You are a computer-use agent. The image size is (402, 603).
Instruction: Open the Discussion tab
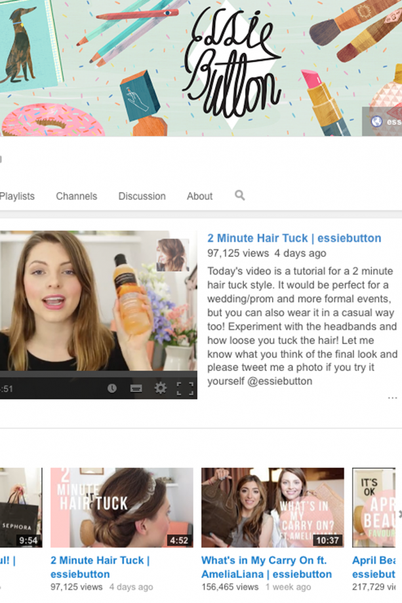142,196
